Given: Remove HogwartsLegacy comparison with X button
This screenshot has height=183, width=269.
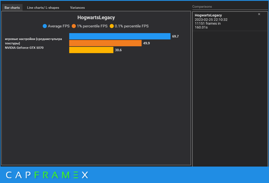Looking at the screenshot, I should click(x=259, y=14).
